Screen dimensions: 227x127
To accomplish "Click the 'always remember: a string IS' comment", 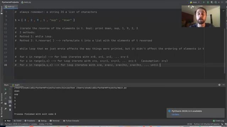I will (56, 12).
